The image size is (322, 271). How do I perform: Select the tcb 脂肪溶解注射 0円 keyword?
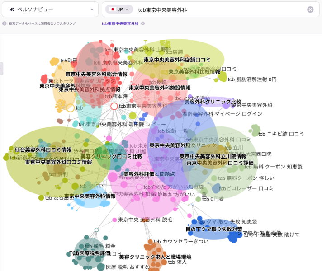(x=252, y=79)
